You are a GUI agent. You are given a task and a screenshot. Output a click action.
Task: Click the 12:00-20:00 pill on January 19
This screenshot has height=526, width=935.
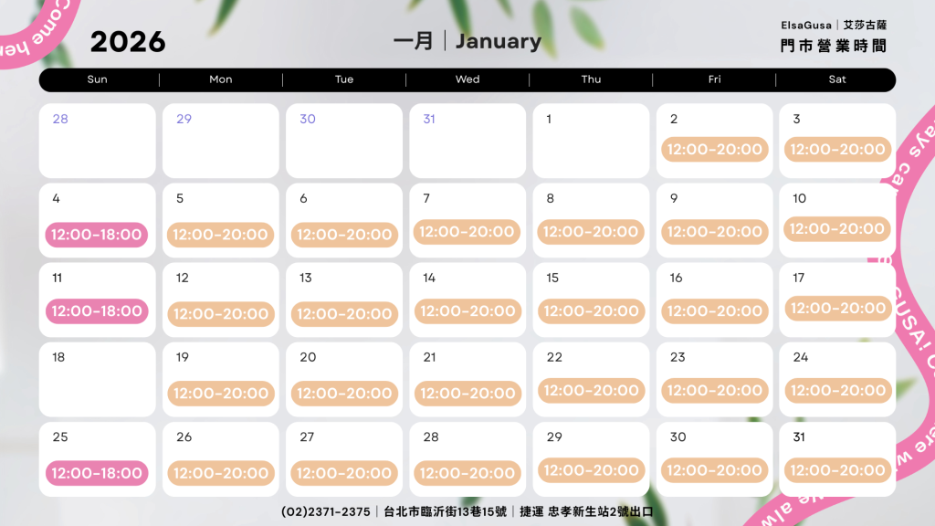pos(220,394)
